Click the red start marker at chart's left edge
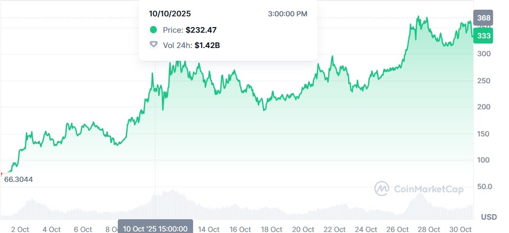 (x=2, y=174)
